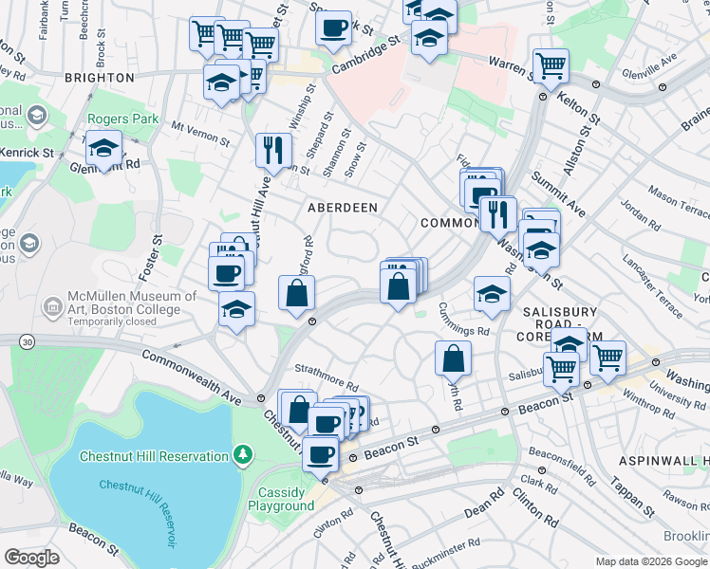This screenshot has height=569, width=710.
Task: Select the Mt Vernon St street label
Action: pos(200,134)
